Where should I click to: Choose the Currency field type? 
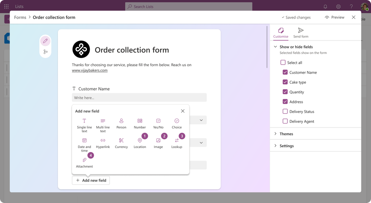121,143
